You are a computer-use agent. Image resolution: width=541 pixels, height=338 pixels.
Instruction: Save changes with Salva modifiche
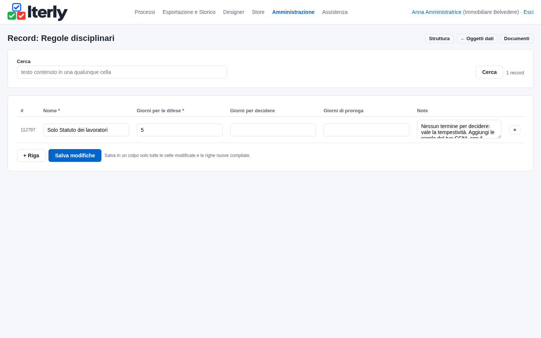point(75,155)
